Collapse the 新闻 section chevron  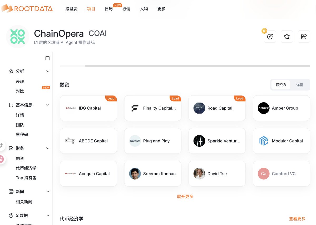(48, 192)
